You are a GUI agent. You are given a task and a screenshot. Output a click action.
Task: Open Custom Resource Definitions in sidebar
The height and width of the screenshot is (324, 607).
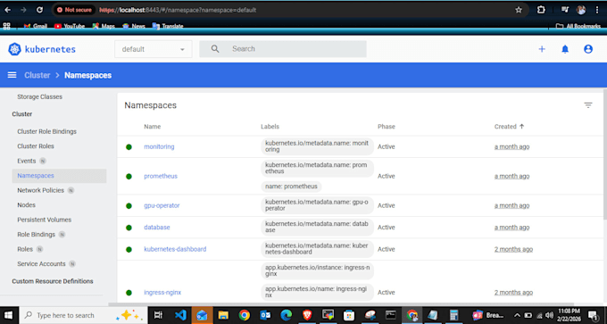53,281
